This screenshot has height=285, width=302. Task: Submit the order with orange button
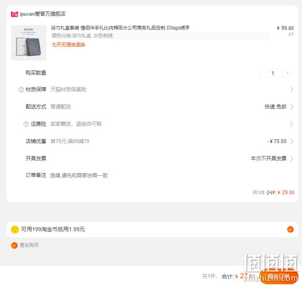coord(278,276)
